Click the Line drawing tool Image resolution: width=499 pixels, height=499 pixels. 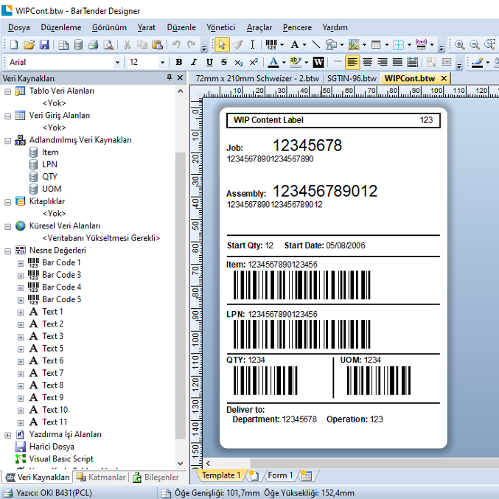[x=315, y=45]
